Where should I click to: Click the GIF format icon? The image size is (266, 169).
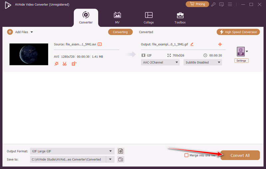[240, 51]
